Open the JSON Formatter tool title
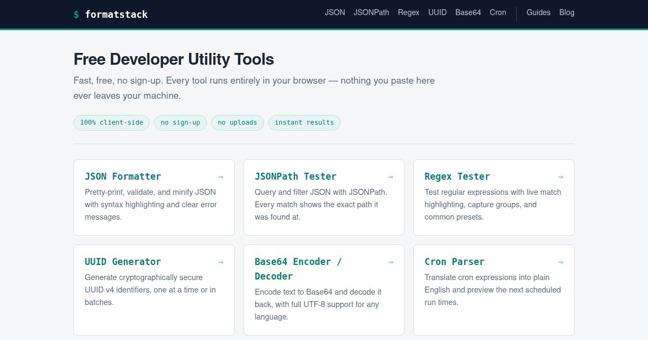The image size is (648, 340). [123, 176]
